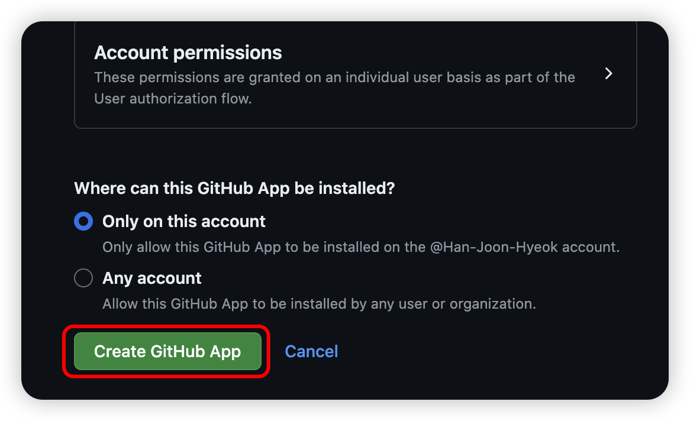The width and height of the screenshot is (690, 421).
Task: Click the "User authorization flow." text line
Action: pyautogui.click(x=173, y=99)
